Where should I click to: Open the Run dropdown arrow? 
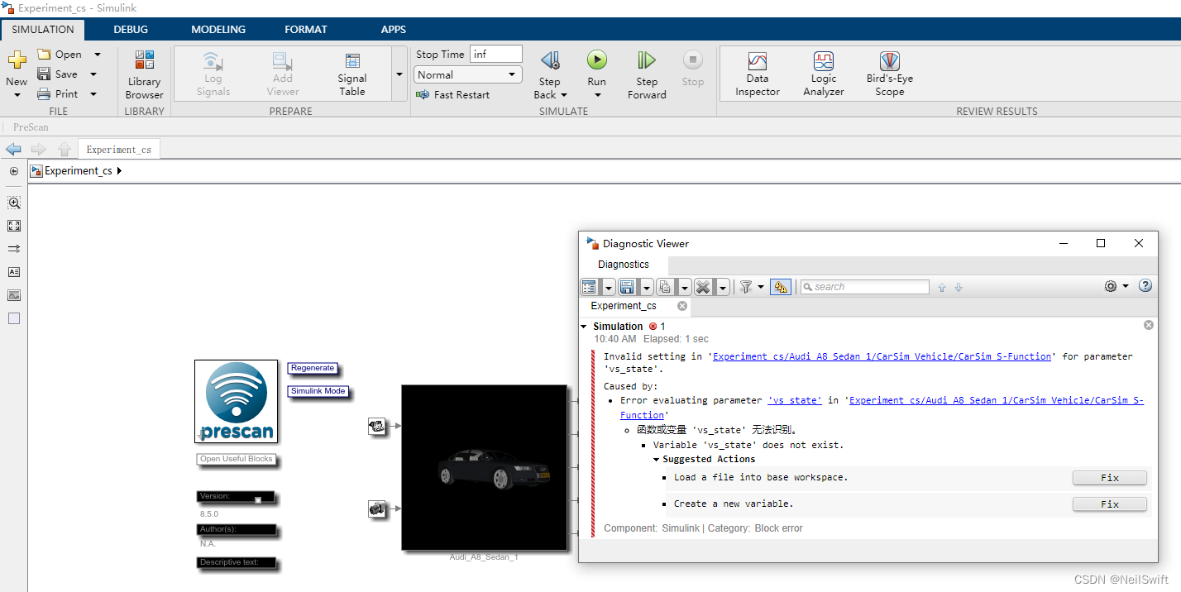[597, 95]
